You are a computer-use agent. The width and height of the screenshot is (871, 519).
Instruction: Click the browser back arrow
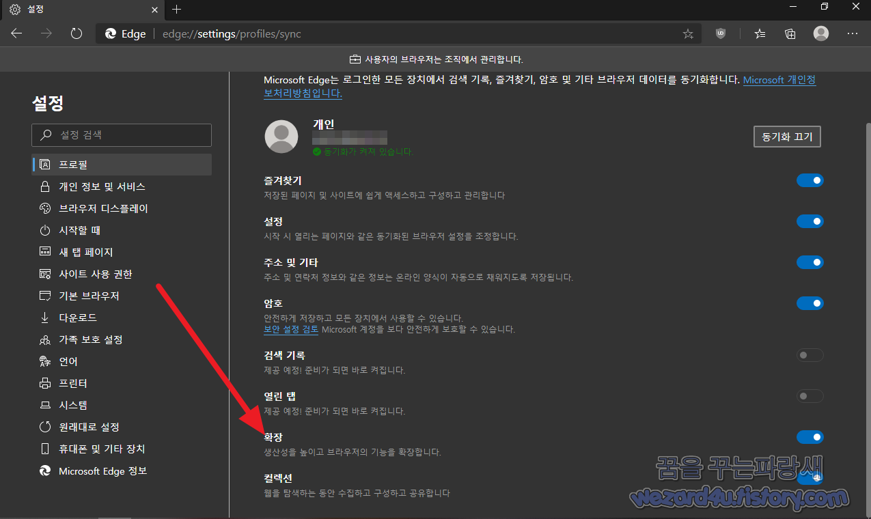[17, 33]
